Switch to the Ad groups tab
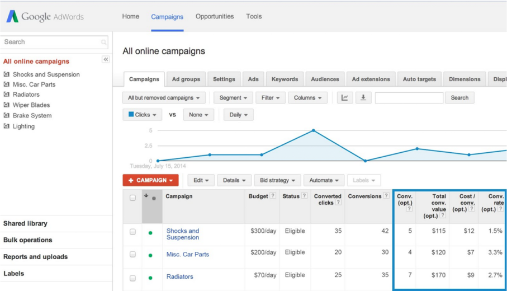The height and width of the screenshot is (291, 507). click(x=186, y=79)
